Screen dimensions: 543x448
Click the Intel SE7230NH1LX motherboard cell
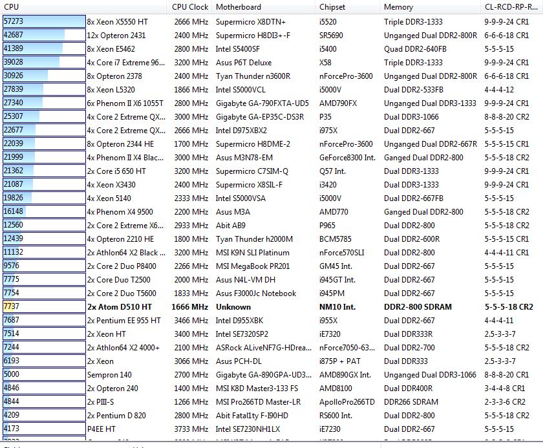(x=248, y=429)
